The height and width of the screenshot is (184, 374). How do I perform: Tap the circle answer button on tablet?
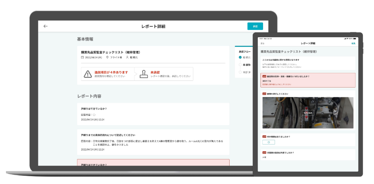pyautogui.click(x=268, y=142)
